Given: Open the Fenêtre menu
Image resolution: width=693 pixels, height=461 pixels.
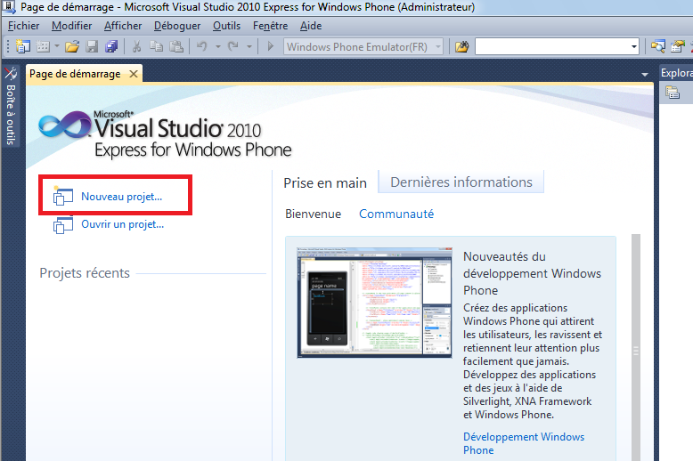Looking at the screenshot, I should pyautogui.click(x=271, y=26).
